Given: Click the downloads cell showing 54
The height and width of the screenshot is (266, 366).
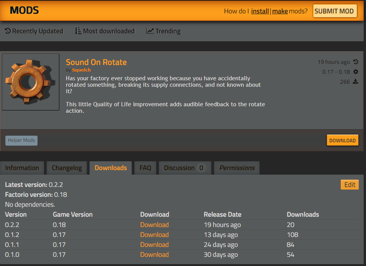Looking at the screenshot, I should click(x=290, y=255).
